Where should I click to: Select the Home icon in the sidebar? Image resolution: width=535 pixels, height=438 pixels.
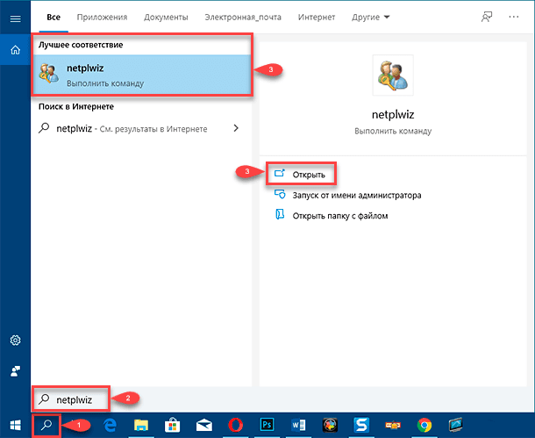click(x=16, y=50)
